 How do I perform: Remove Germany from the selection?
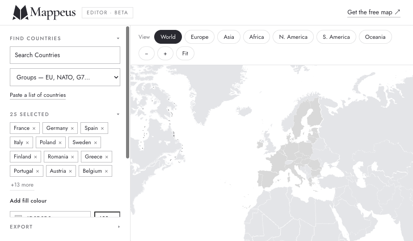pyautogui.click(x=72, y=129)
